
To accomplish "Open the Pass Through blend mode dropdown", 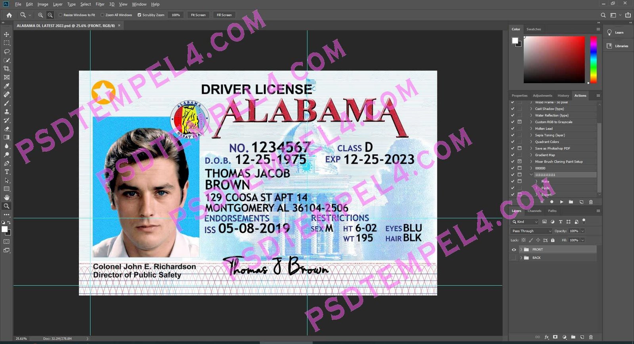I will (531, 231).
